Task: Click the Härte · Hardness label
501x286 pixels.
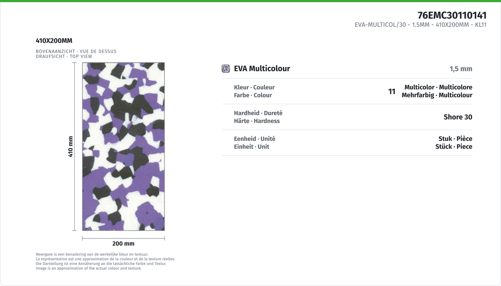Action: click(x=257, y=121)
